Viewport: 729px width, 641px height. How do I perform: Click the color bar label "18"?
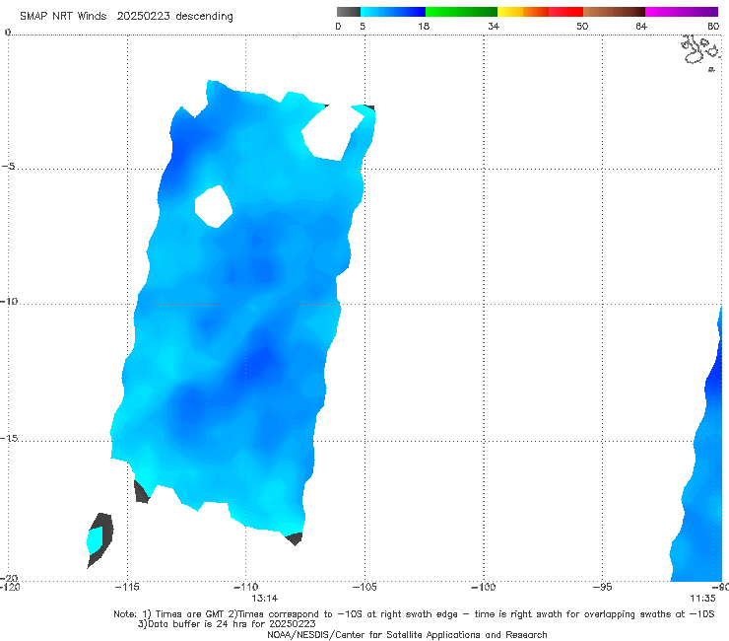(424, 26)
